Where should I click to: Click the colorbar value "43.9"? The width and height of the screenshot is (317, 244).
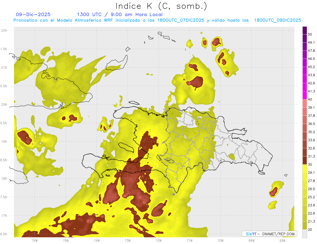coord(311,75)
